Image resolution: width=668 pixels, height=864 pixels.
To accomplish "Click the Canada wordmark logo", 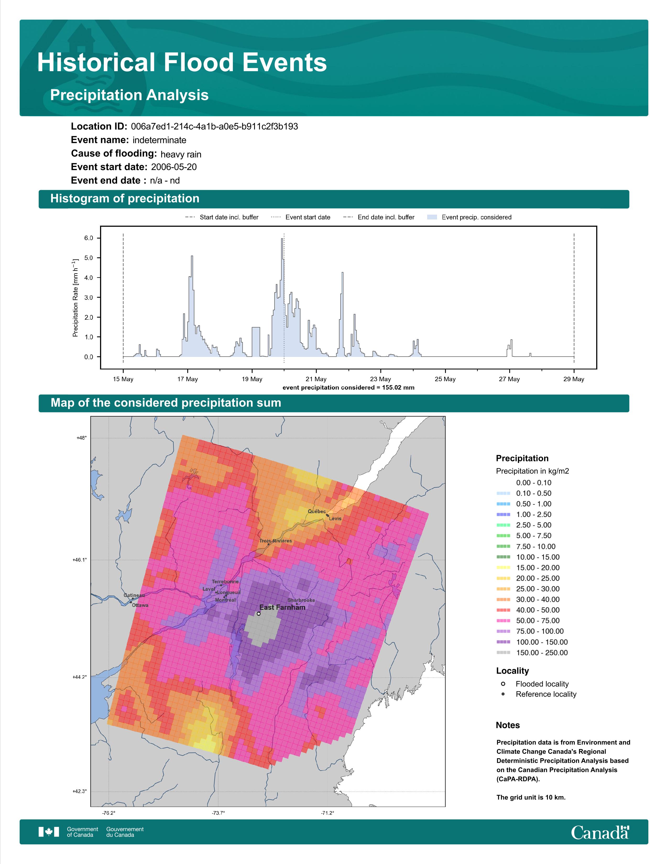I will [600, 832].
